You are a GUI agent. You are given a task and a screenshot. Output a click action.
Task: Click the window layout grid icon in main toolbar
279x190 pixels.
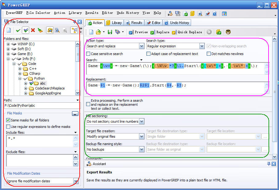coord(224,14)
